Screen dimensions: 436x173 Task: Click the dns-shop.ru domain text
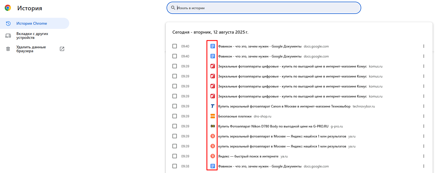262,116
